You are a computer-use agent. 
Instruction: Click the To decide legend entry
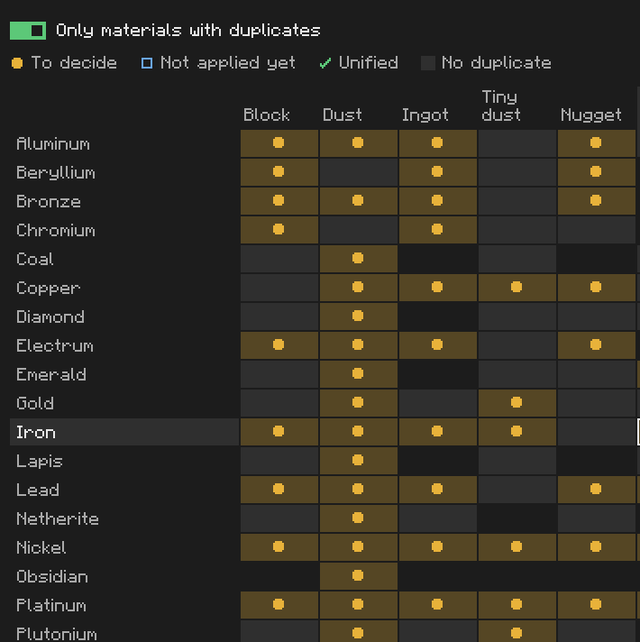[64, 63]
